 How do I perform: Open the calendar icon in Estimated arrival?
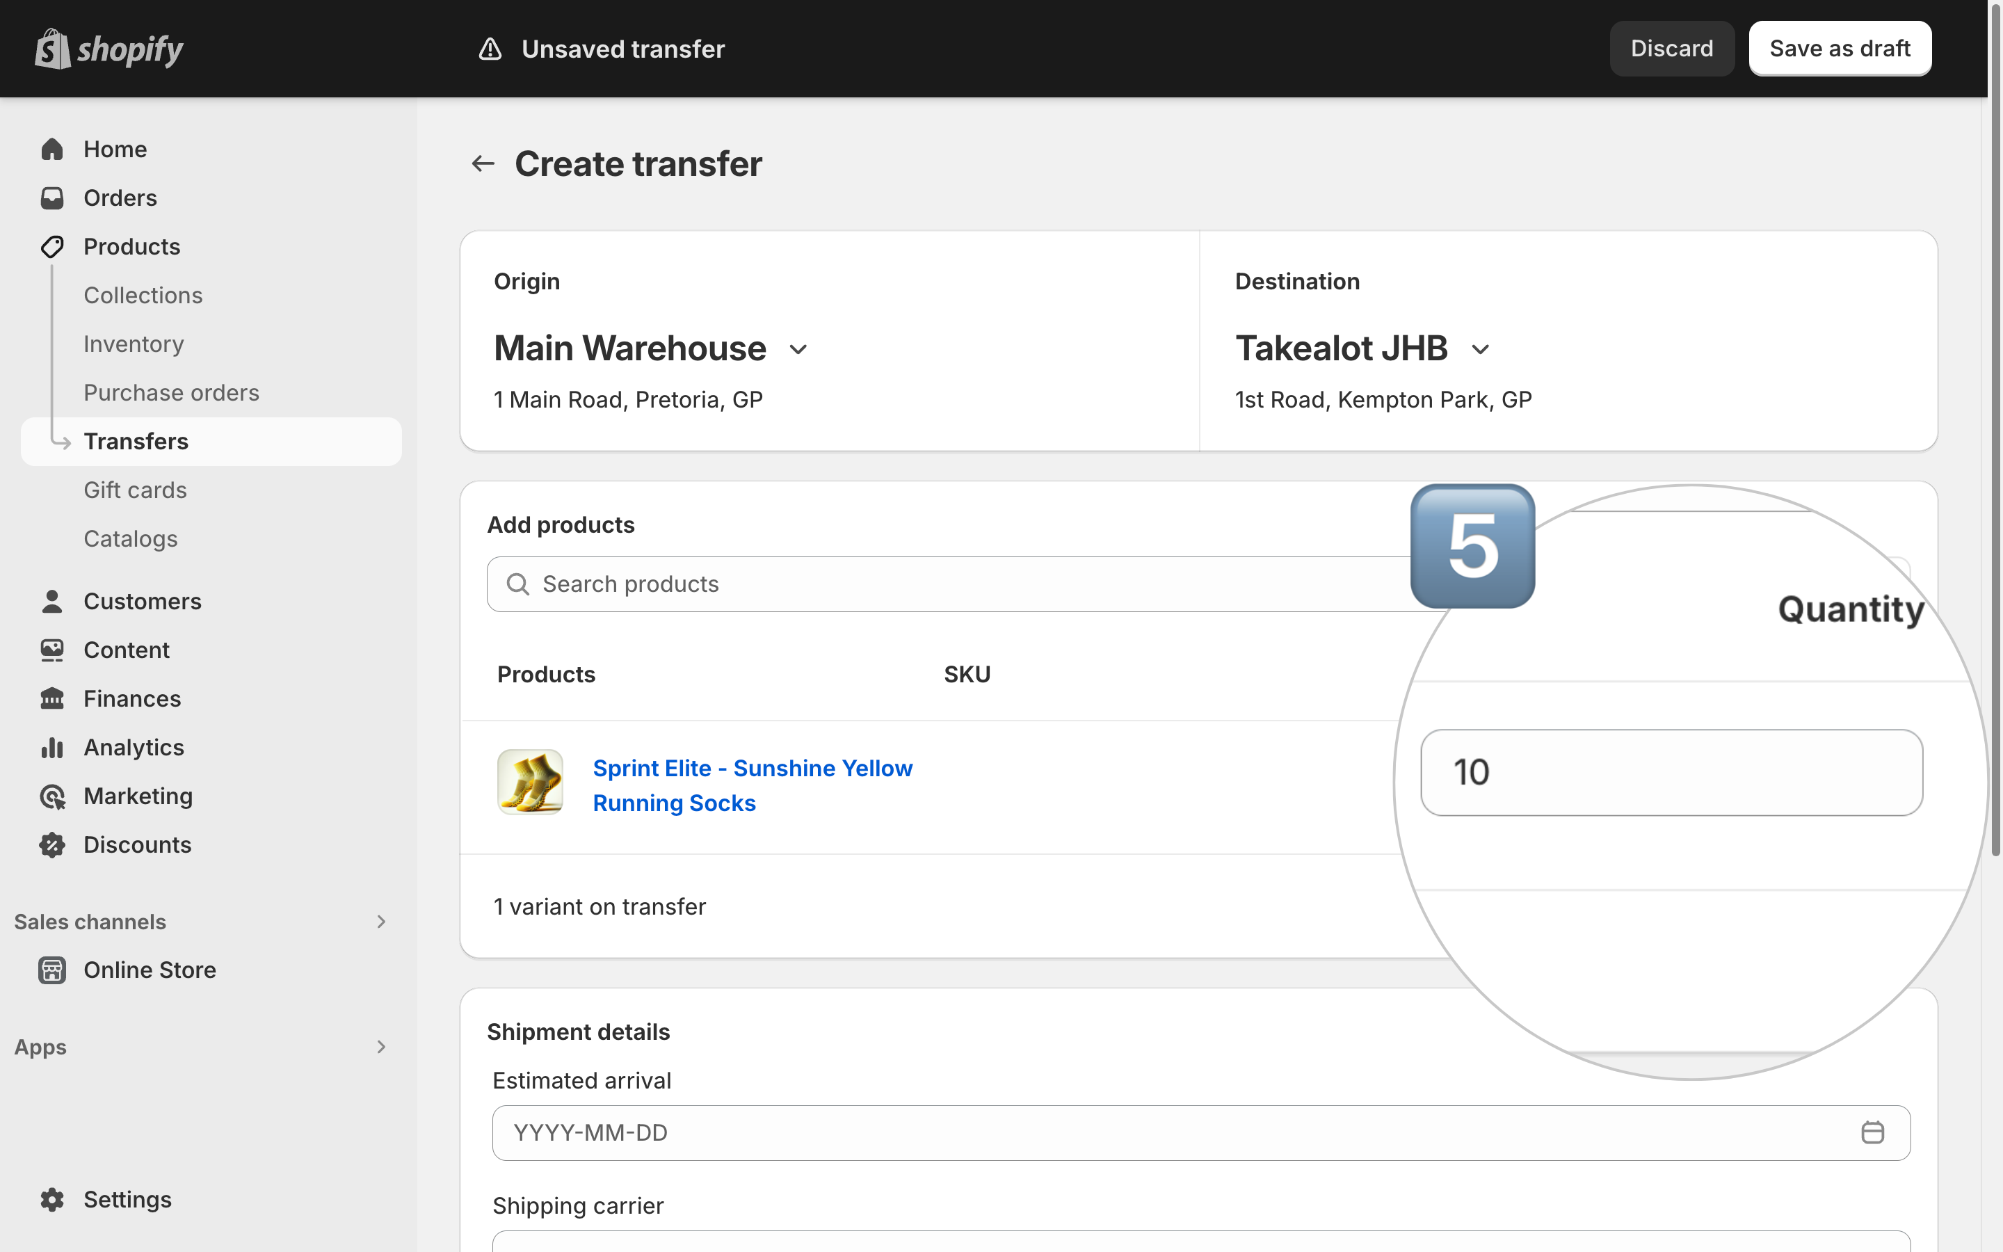click(1872, 1132)
